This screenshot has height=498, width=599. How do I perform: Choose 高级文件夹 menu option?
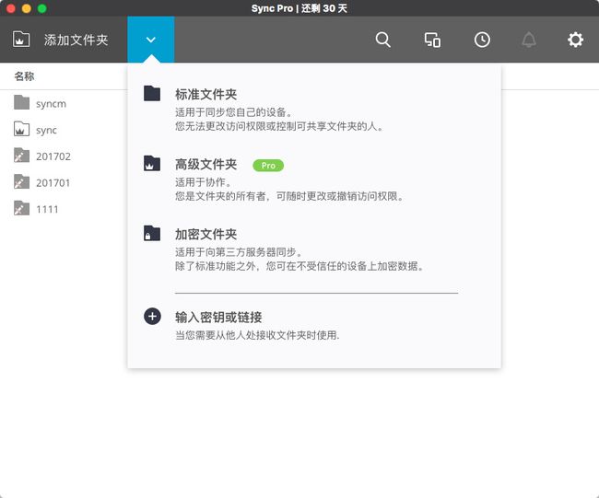[x=206, y=165]
